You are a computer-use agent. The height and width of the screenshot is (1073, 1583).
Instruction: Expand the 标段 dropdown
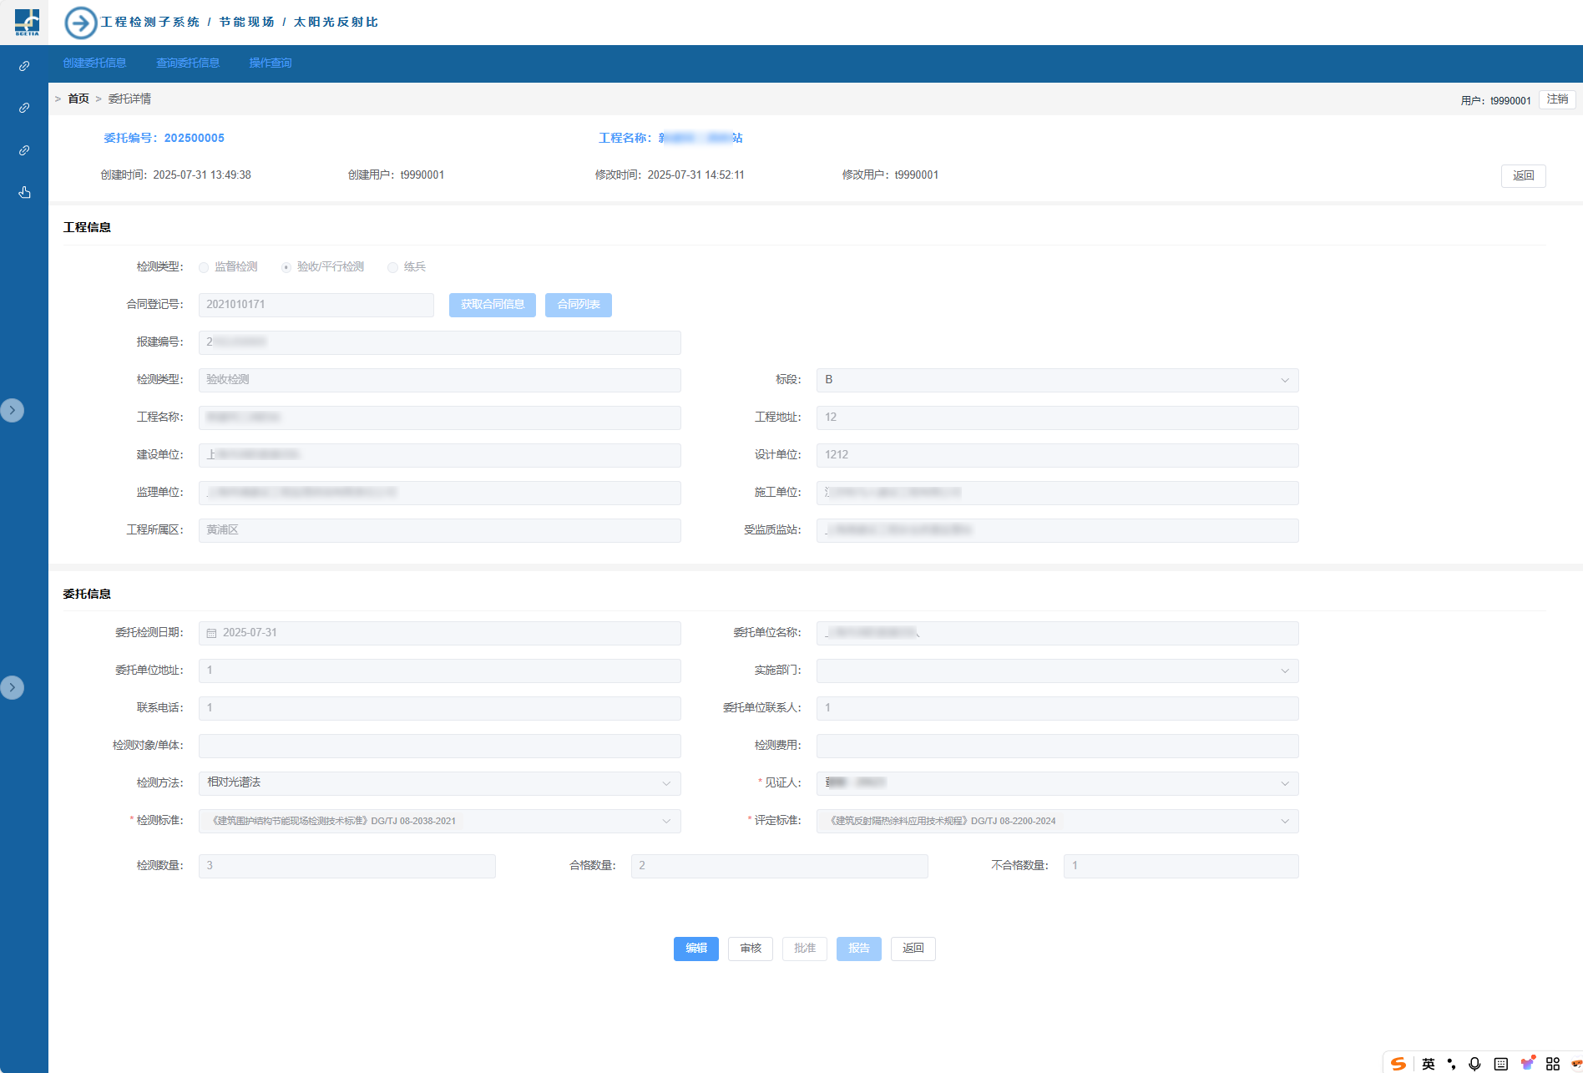coord(1057,380)
